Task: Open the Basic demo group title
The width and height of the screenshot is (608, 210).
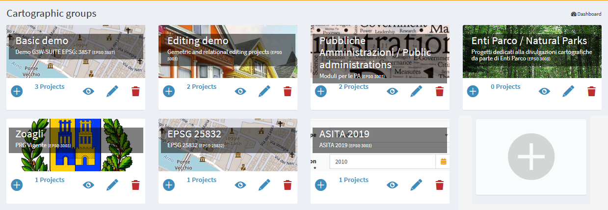Action: click(x=42, y=40)
